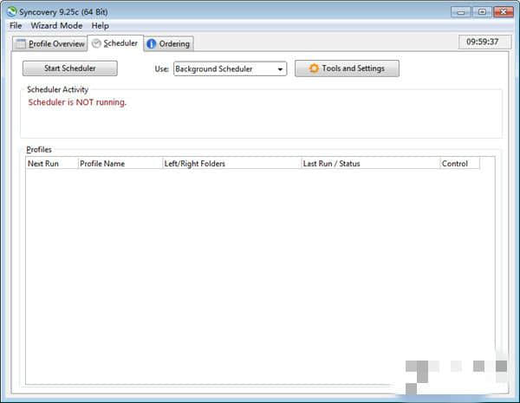Sort by the Next Run column header
Screen dimensions: 520x403
52,164
